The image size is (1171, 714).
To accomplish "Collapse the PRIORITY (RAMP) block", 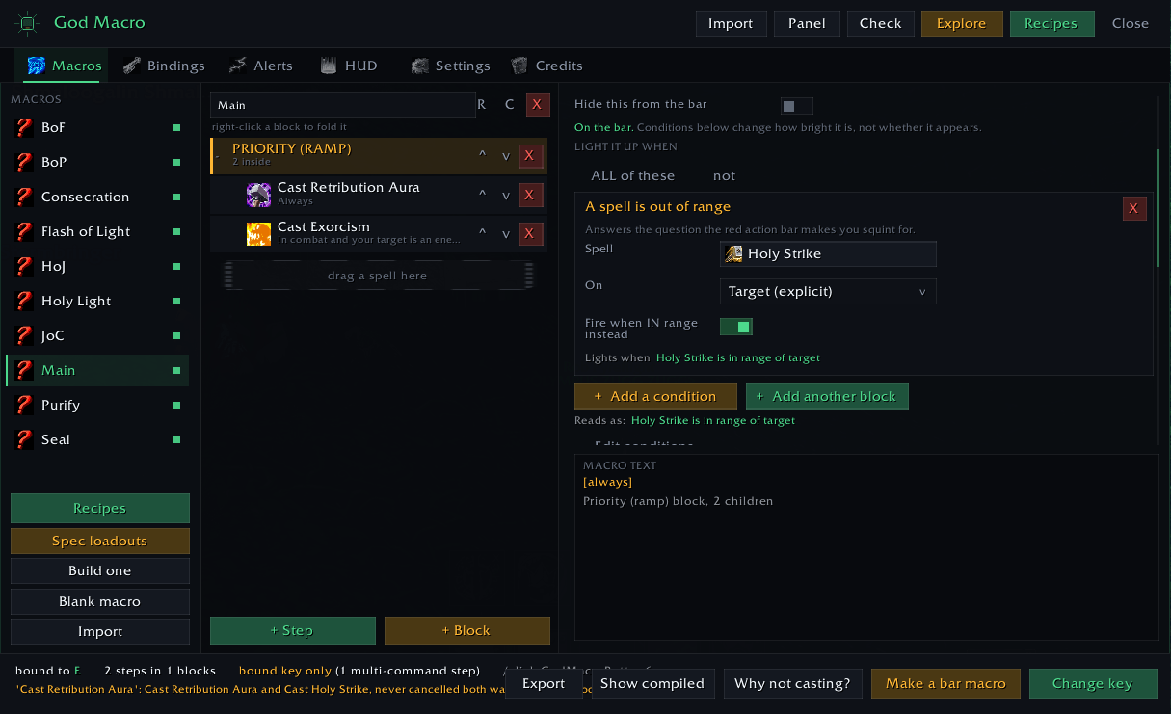I will click(x=217, y=156).
